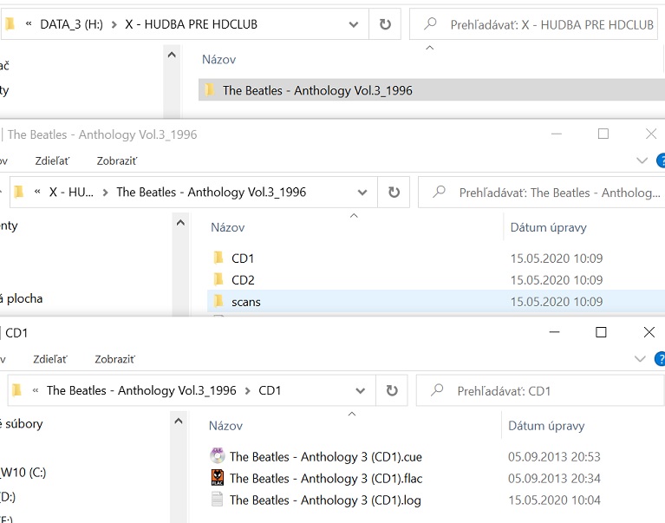665x523 pixels.
Task: Click address bar folder icon in CD1 window
Action: point(17,389)
